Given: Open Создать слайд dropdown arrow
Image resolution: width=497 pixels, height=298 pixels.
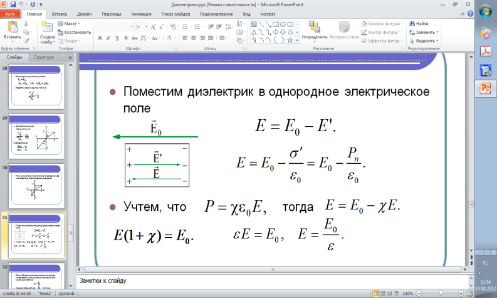Looking at the screenshot, I should point(48,40).
